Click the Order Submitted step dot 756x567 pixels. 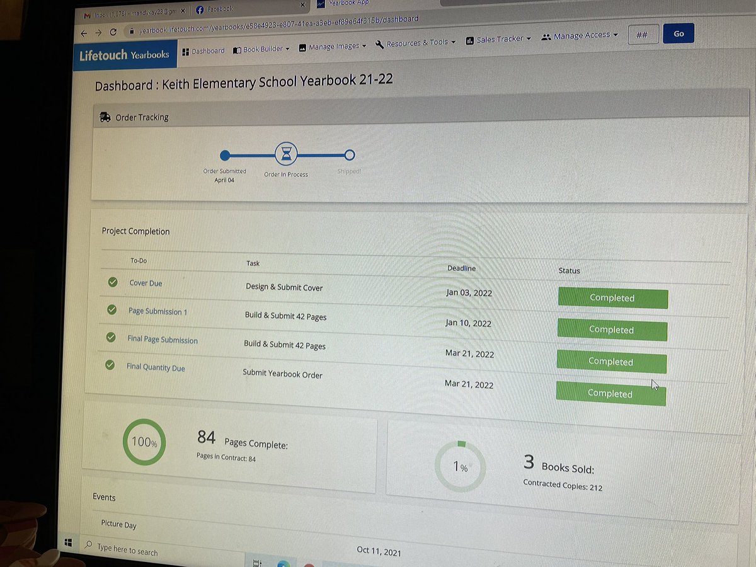tap(225, 155)
